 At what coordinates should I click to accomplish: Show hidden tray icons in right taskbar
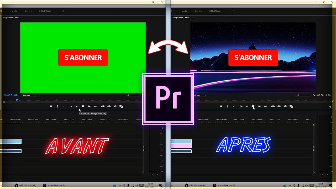[x=290, y=186]
